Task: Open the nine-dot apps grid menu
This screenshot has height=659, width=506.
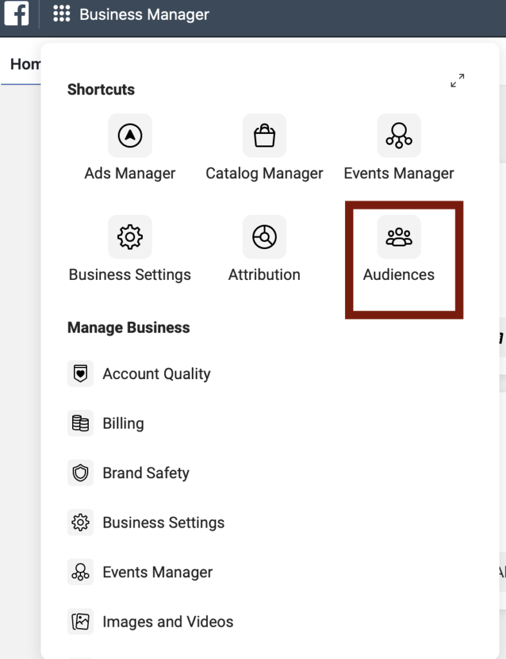Action: pyautogui.click(x=62, y=14)
